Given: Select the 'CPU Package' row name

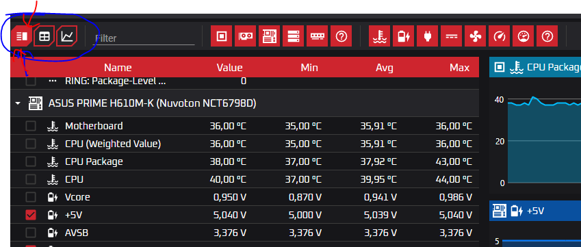Looking at the screenshot, I should tap(94, 161).
